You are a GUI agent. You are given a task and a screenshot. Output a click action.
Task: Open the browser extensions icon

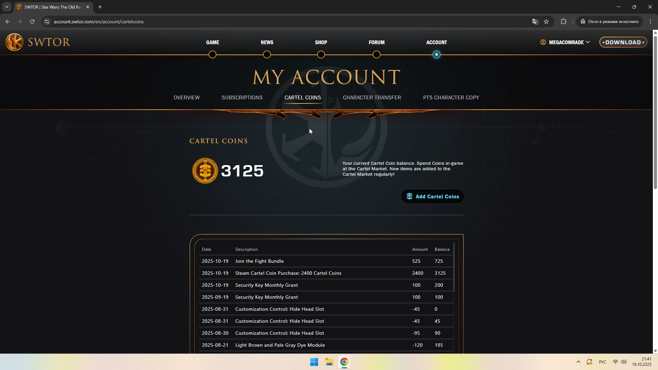point(563,22)
